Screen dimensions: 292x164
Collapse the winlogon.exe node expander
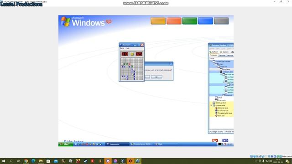(219, 72)
